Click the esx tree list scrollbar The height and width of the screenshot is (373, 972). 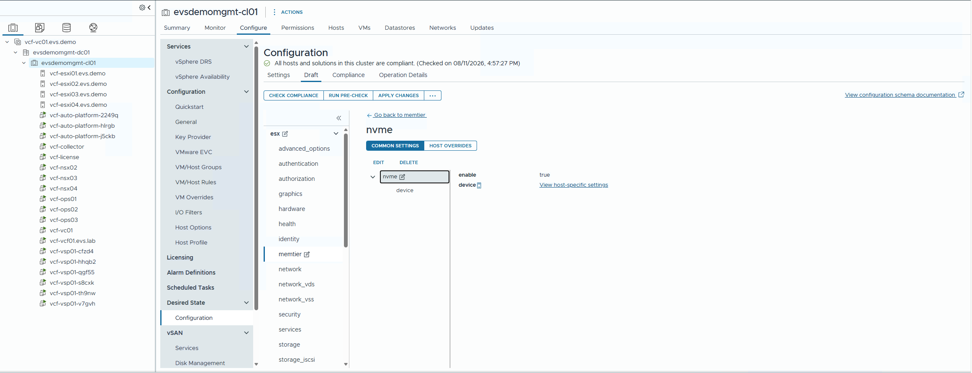click(346, 190)
